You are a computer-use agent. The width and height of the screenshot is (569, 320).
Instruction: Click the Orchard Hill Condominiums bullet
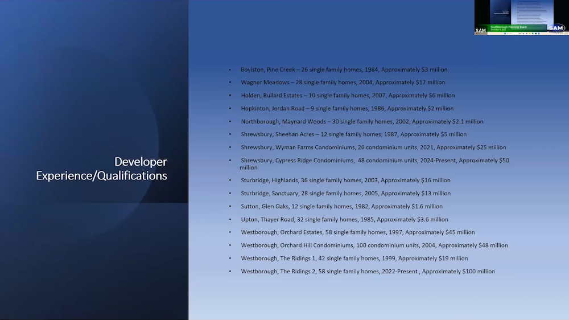(374, 245)
